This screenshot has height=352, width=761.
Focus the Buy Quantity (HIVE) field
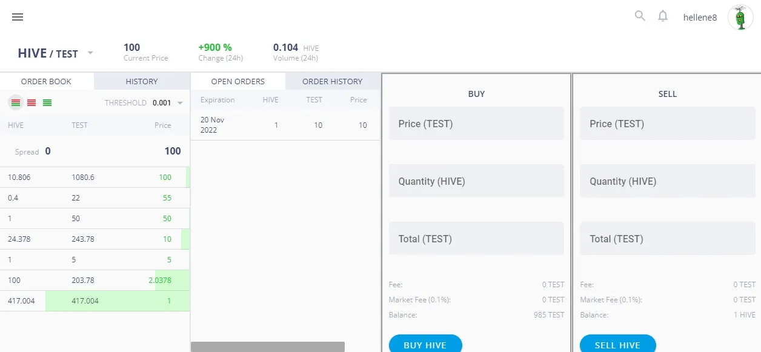pyautogui.click(x=476, y=181)
